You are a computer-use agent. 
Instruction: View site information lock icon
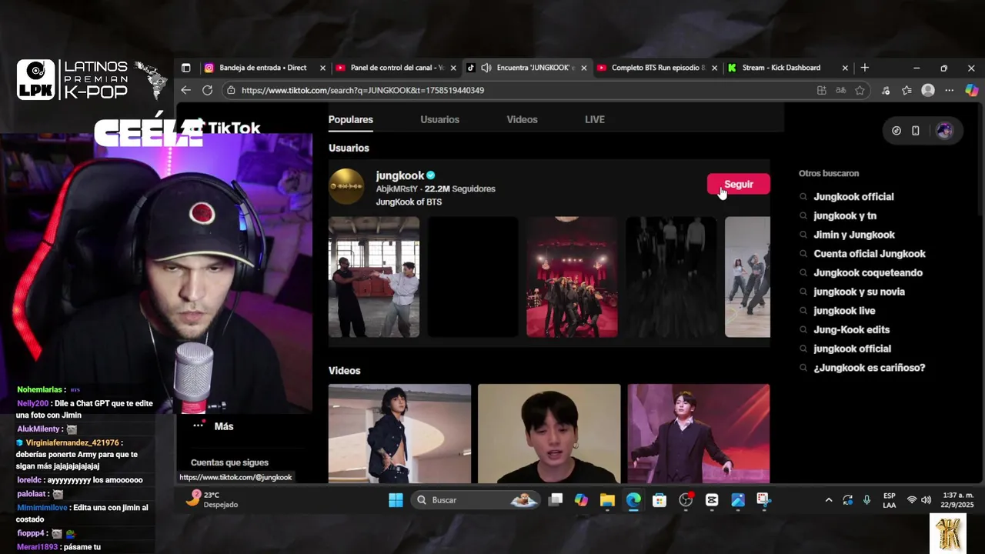[x=231, y=90]
